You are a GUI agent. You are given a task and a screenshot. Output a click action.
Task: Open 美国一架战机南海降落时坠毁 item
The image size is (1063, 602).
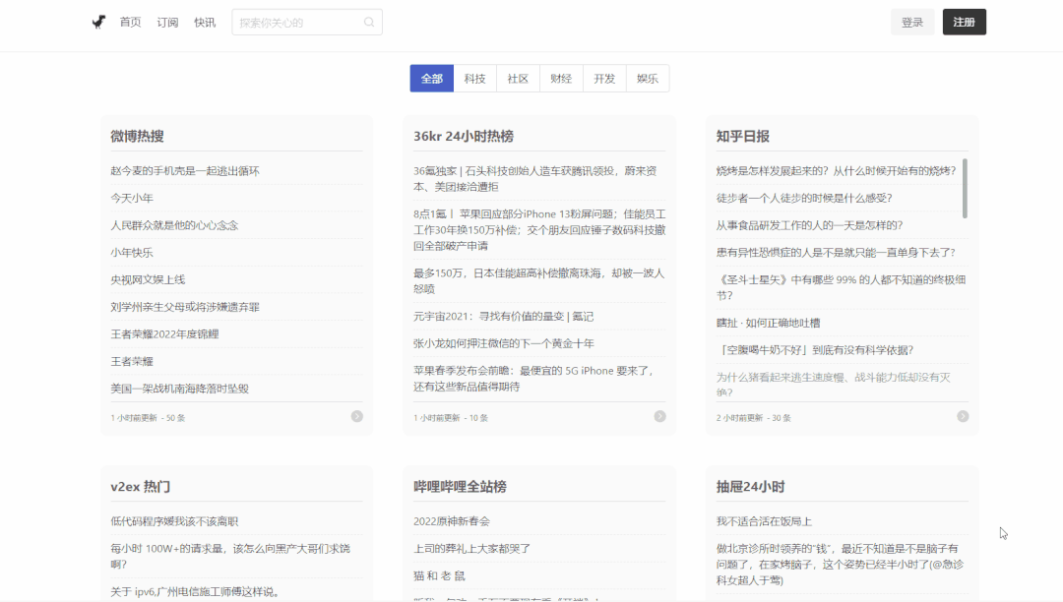click(x=180, y=388)
